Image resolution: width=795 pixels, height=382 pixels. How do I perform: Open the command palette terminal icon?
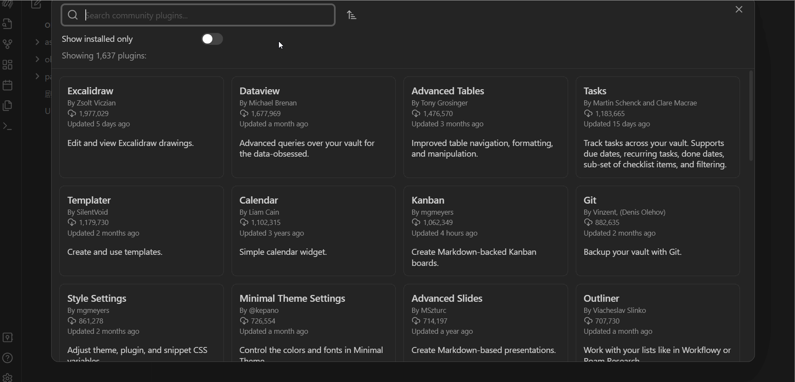8,126
